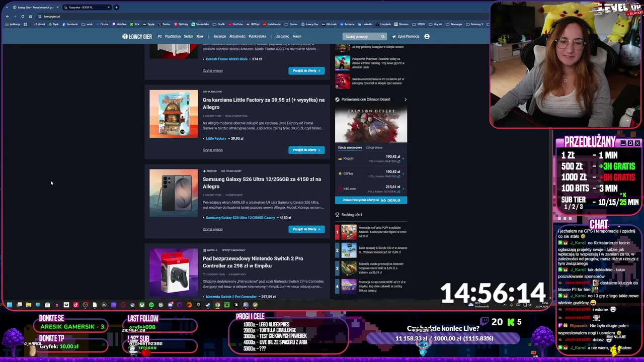Open Minecraft launcher from the taskbar
The height and width of the screenshot is (362, 644).
(x=227, y=305)
